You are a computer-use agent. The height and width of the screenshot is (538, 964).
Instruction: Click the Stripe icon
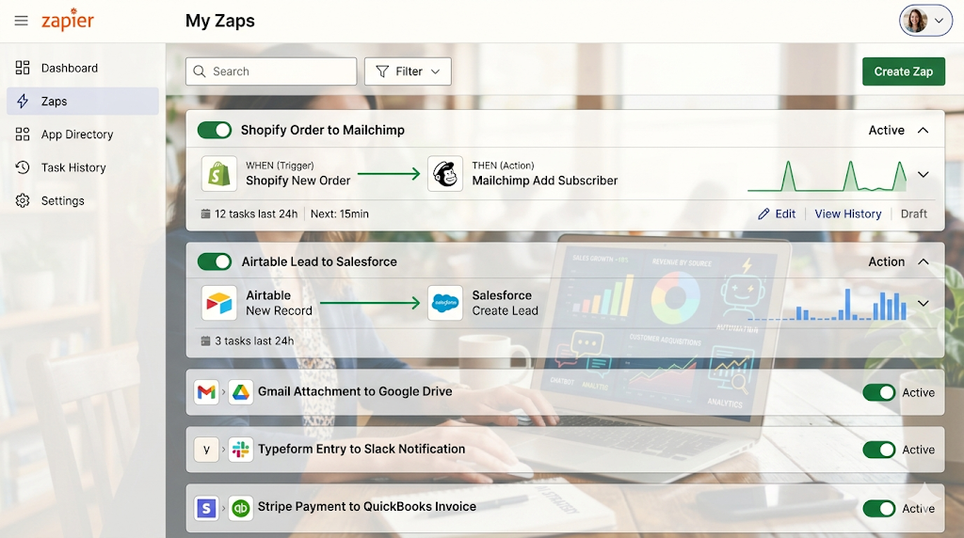tap(206, 508)
